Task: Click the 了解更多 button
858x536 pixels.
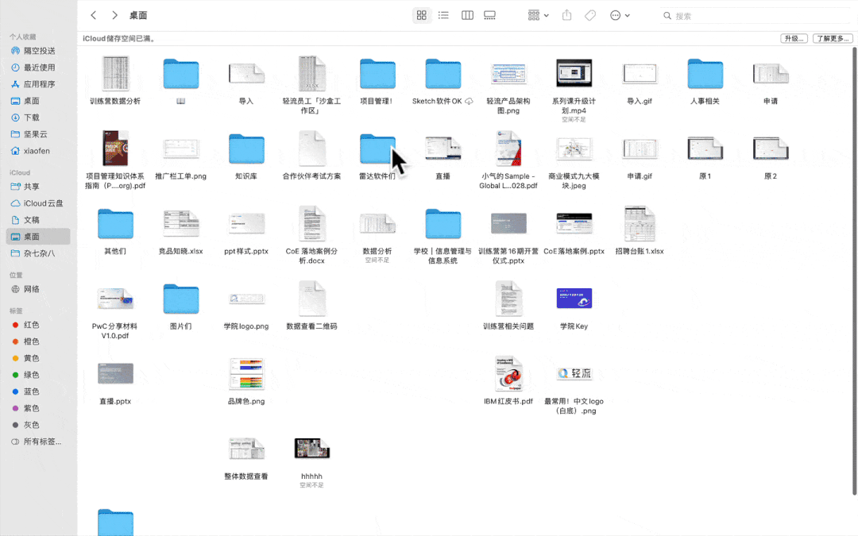Action: (833, 38)
